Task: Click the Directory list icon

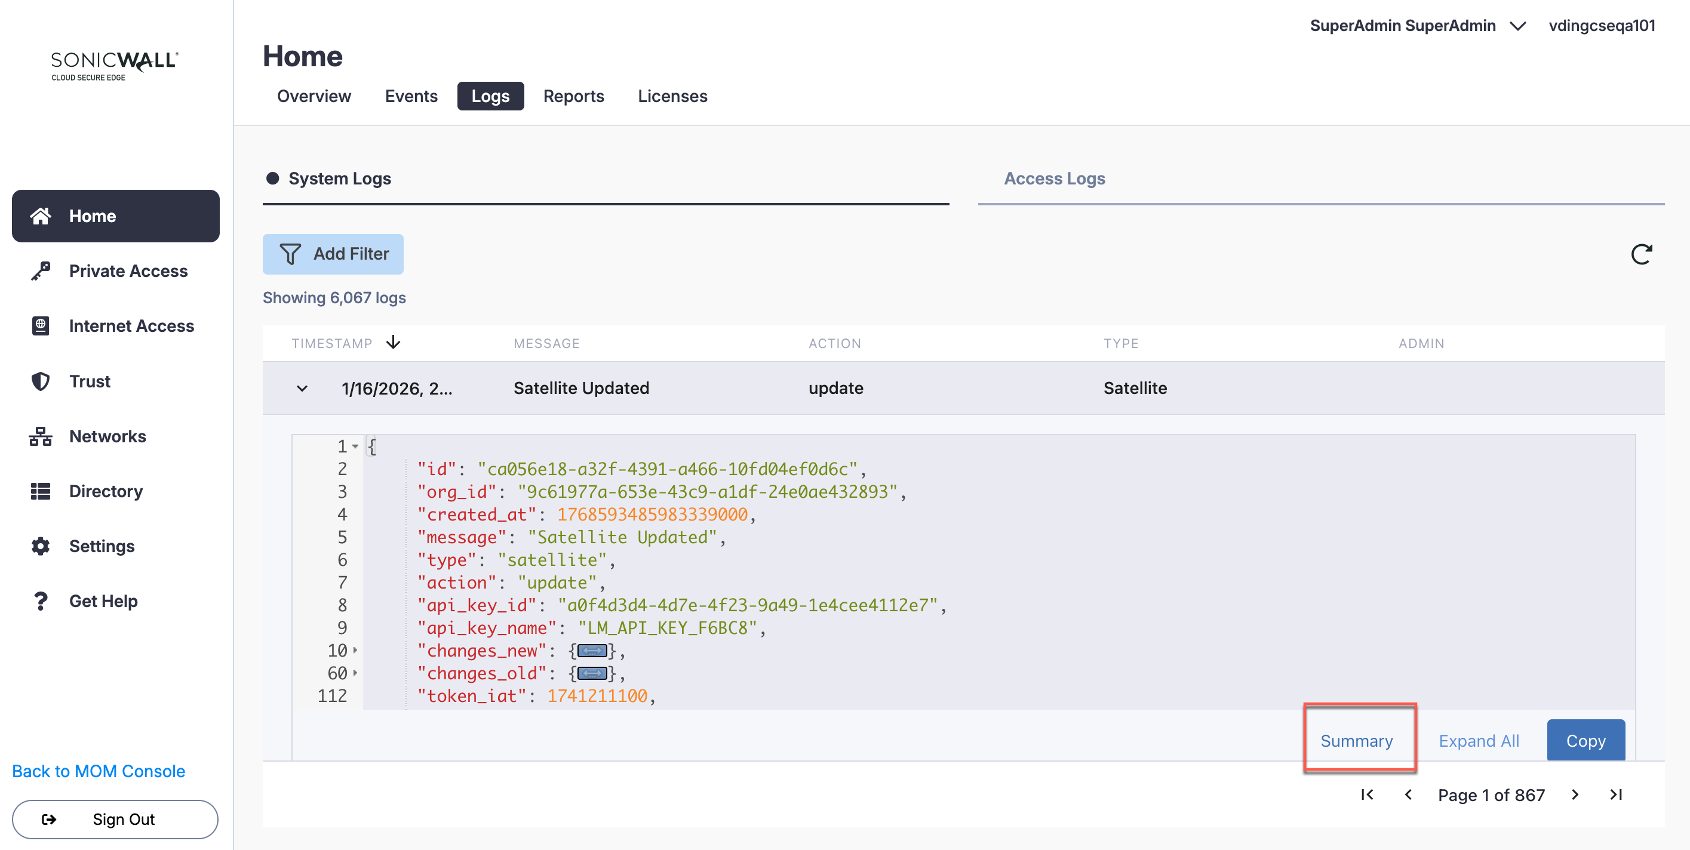Action: tap(41, 491)
